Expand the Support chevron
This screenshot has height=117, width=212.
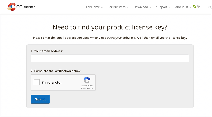coord(169,7)
